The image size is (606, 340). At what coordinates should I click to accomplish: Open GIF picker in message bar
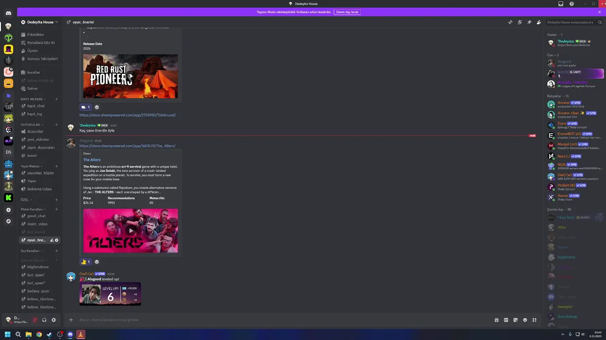(506, 320)
